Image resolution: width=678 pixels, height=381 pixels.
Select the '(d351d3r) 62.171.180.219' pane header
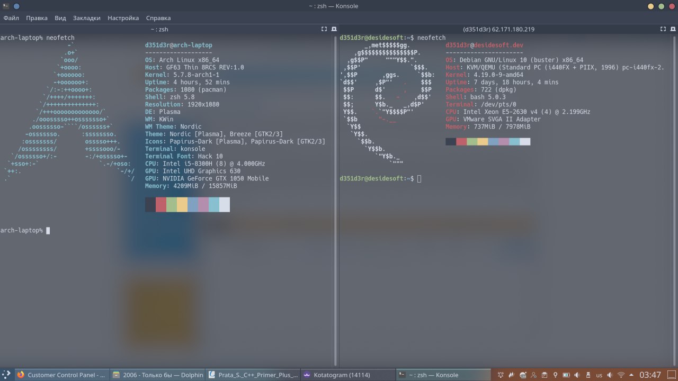[498, 29]
